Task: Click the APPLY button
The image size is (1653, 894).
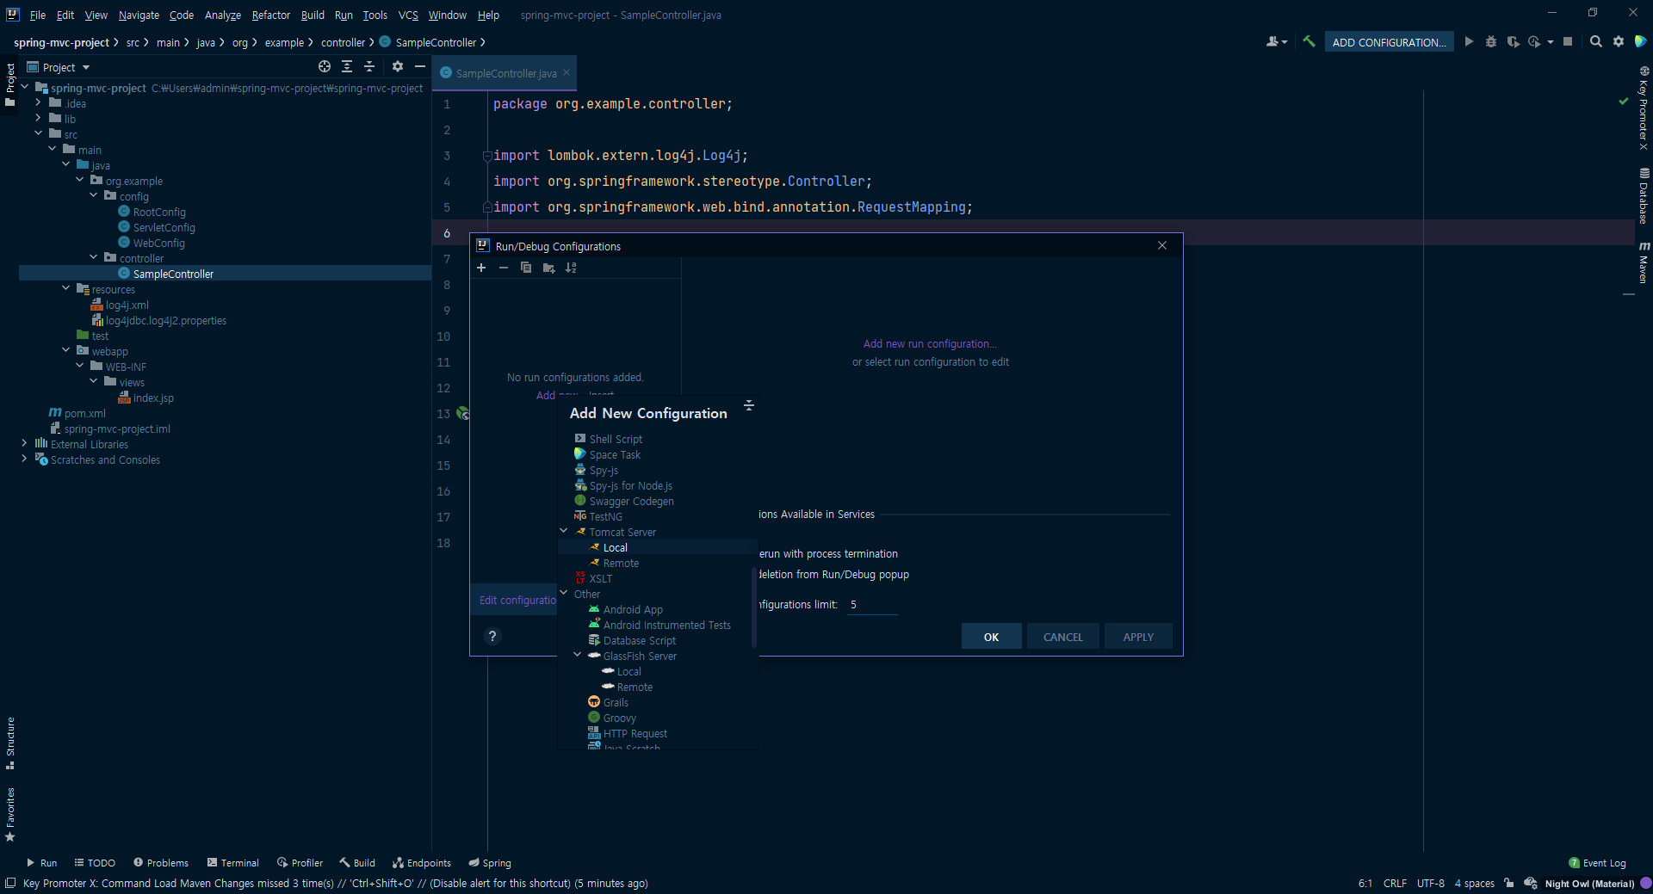Action: coord(1138,637)
